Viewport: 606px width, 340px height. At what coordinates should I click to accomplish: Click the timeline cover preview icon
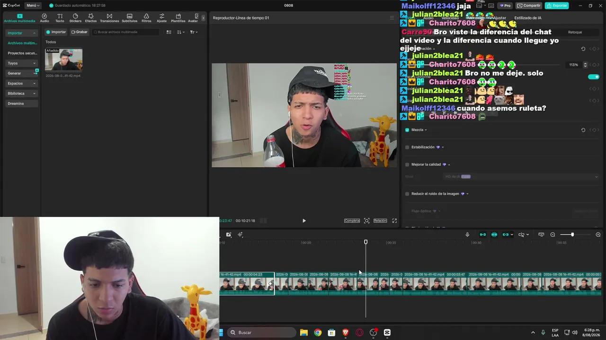tap(541, 235)
